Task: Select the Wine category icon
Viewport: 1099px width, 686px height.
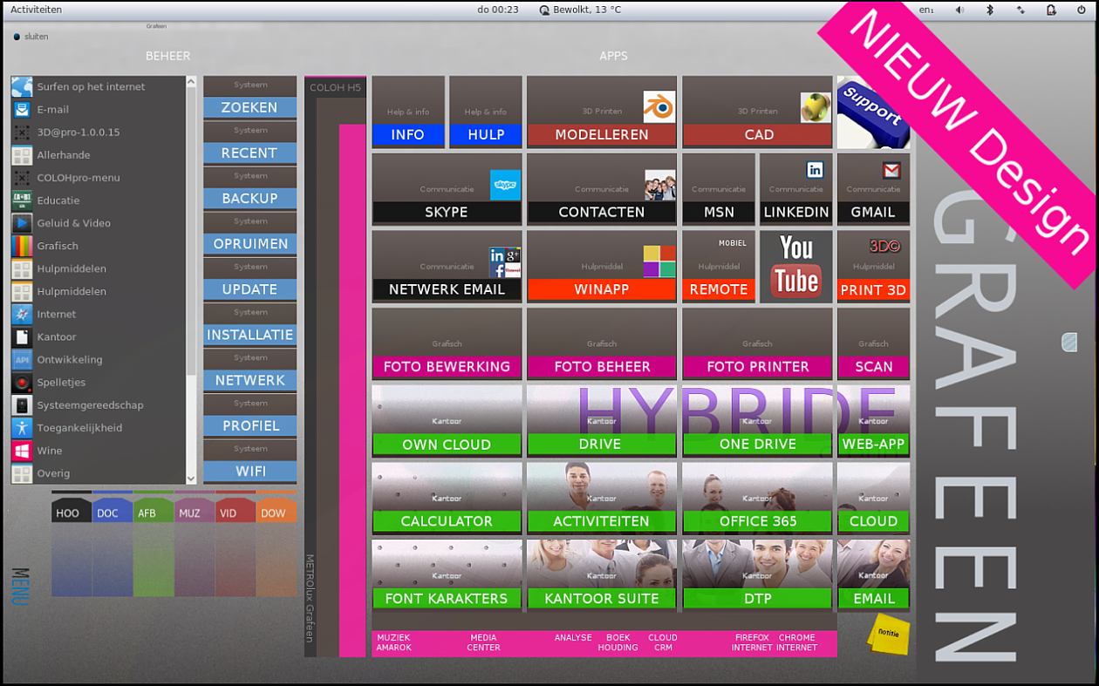Action: coord(22,450)
